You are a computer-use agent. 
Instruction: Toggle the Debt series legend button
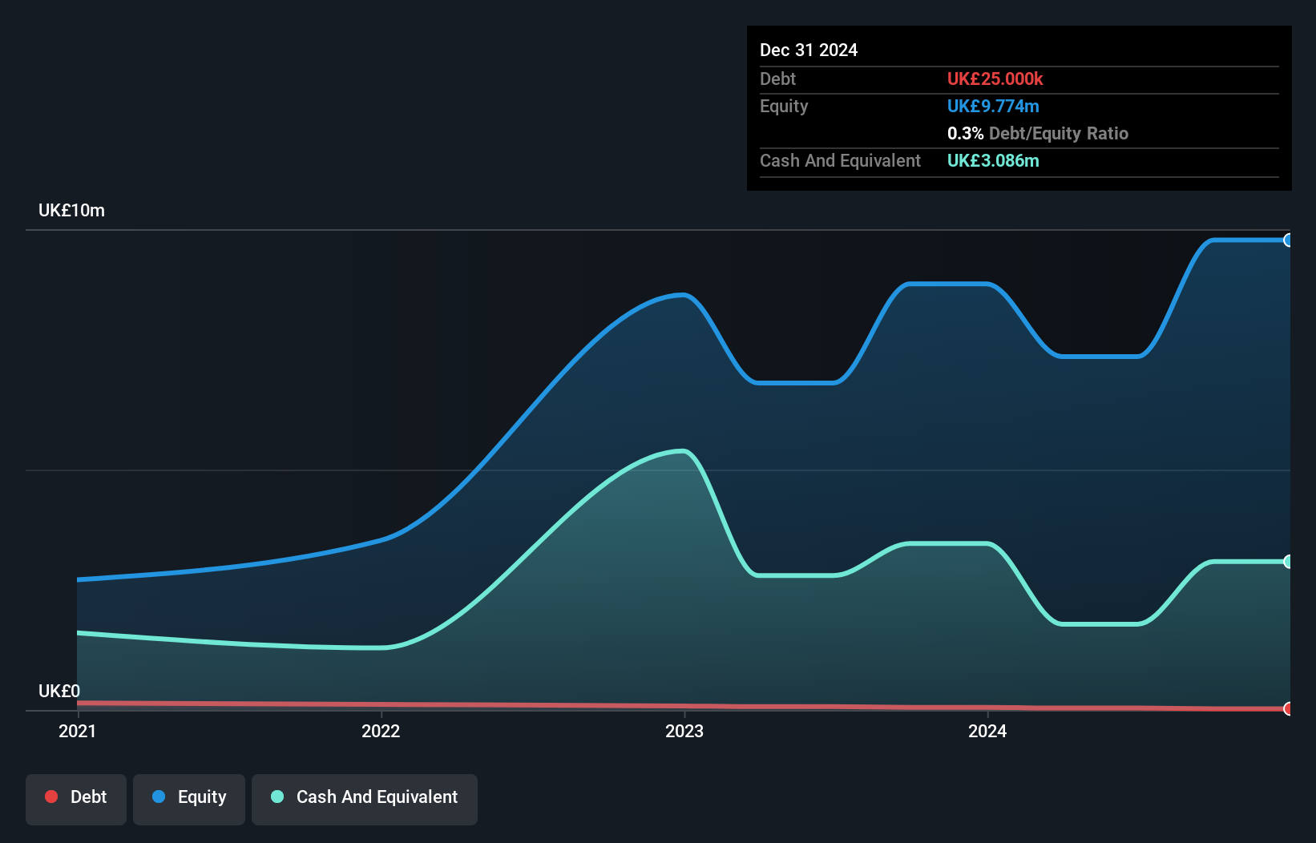click(76, 799)
